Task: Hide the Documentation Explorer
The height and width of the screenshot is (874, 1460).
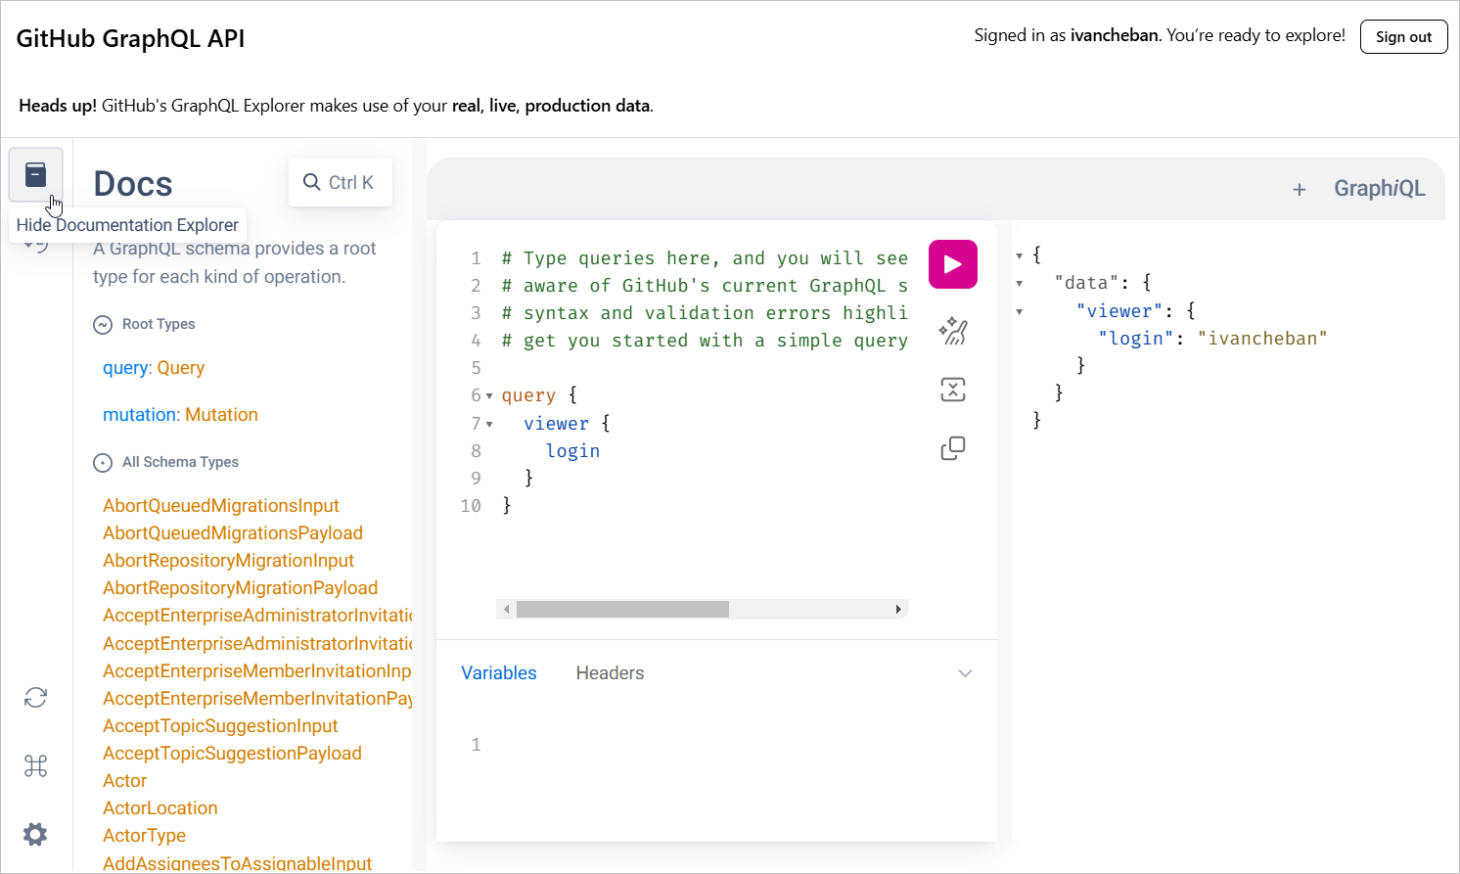Action: click(x=35, y=173)
